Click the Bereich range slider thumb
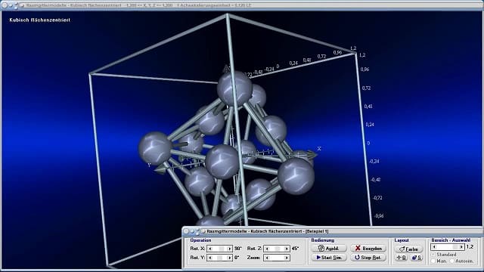Viewport: 484px width, 272px height. [x=455, y=247]
